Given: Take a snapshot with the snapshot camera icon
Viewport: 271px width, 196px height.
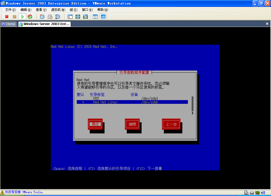Looking at the screenshot, I should [x=42, y=17].
